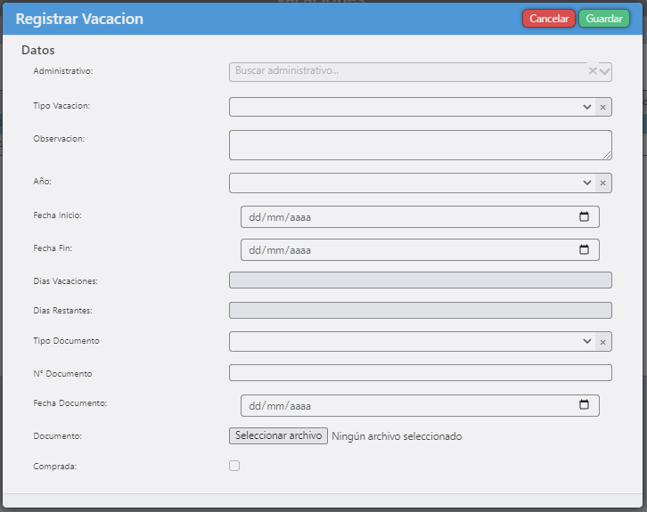Click the Seleccionar archivo button
The height and width of the screenshot is (512, 647).
coord(278,436)
